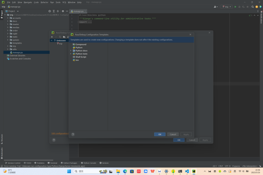Select the Compound template

[x=79, y=44]
